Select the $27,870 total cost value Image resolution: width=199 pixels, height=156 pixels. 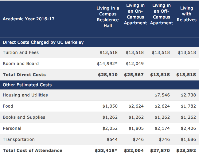160,150
